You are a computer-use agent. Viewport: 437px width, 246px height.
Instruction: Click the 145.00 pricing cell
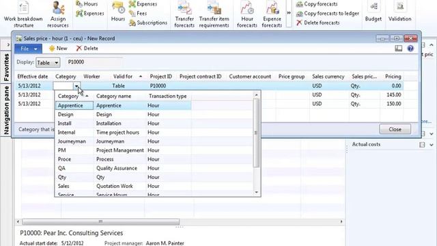[x=391, y=95]
